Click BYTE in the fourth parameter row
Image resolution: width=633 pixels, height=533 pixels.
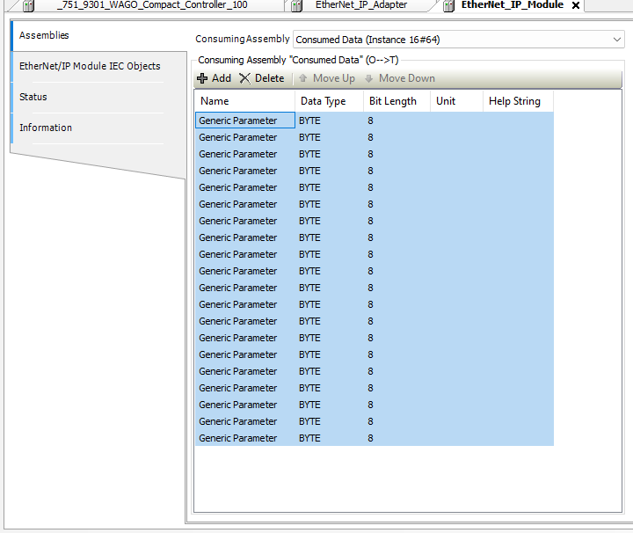(x=309, y=171)
